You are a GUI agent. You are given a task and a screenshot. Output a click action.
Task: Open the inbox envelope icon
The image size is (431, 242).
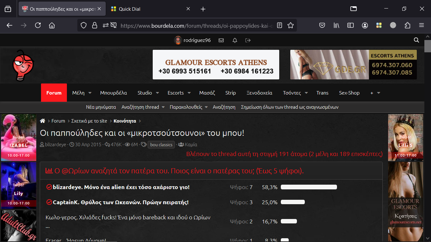tap(221, 40)
